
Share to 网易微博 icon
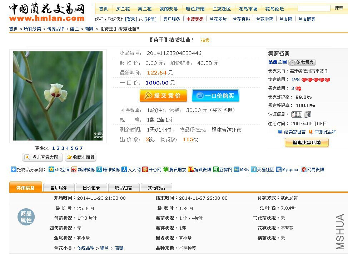304,169
